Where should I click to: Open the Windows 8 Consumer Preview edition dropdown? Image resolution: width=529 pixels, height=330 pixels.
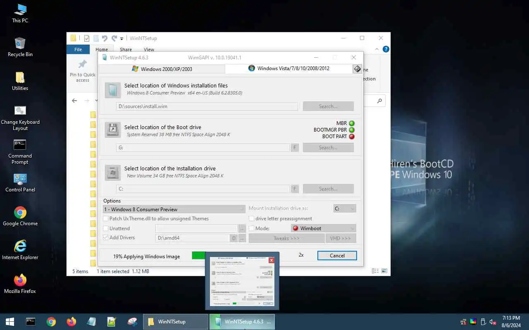(x=174, y=209)
